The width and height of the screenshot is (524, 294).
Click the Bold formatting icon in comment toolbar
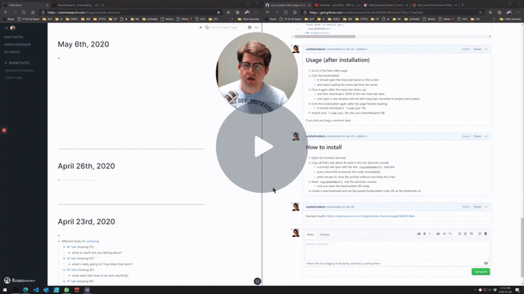coord(425,234)
